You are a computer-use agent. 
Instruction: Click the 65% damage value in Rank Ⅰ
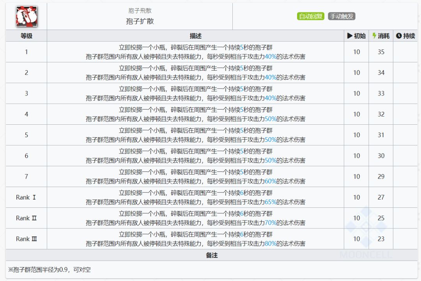[x=271, y=202]
